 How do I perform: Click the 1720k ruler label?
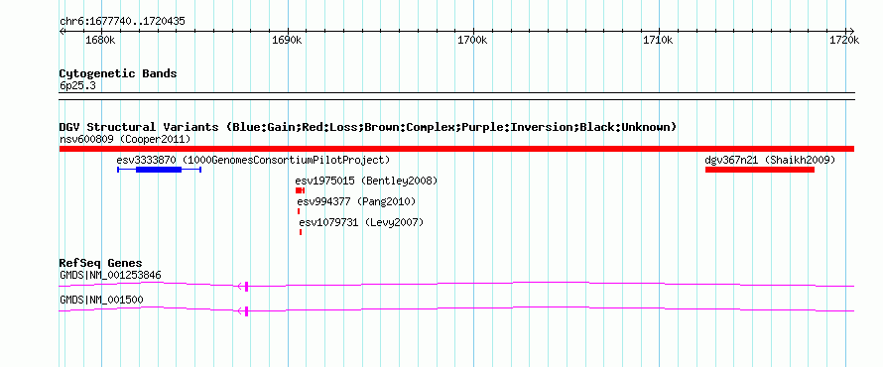tap(844, 41)
